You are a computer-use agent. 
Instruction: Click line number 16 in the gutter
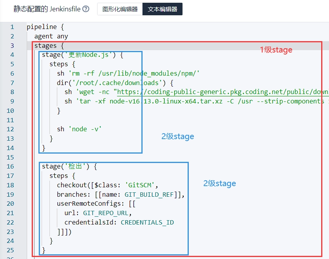pos(11,167)
